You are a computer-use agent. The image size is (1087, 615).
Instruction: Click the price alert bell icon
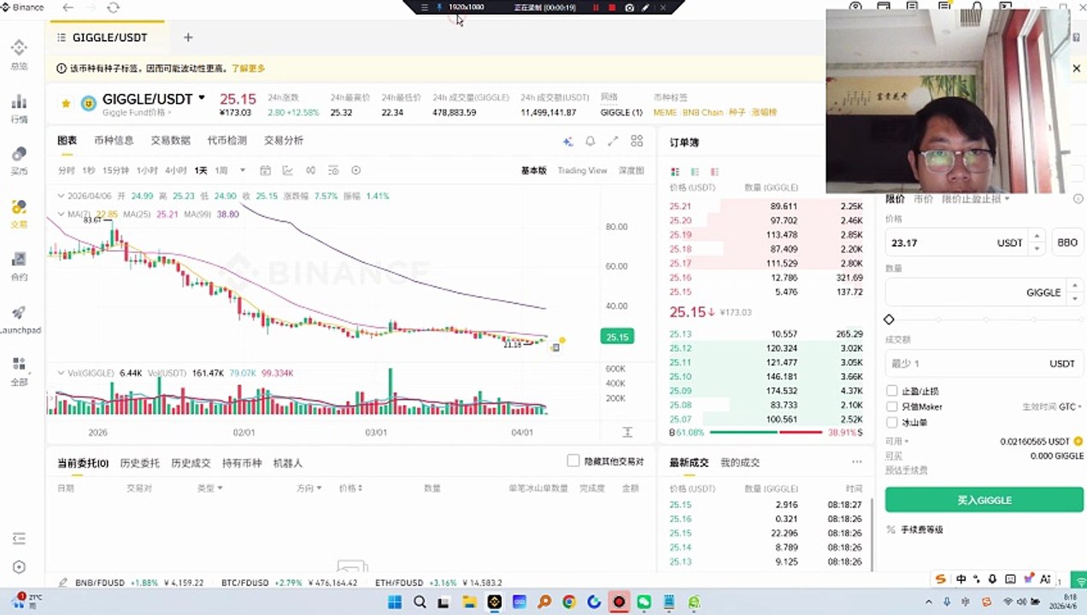(x=590, y=142)
